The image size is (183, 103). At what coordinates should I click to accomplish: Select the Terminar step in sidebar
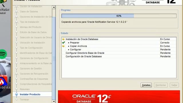(x=24, y=100)
